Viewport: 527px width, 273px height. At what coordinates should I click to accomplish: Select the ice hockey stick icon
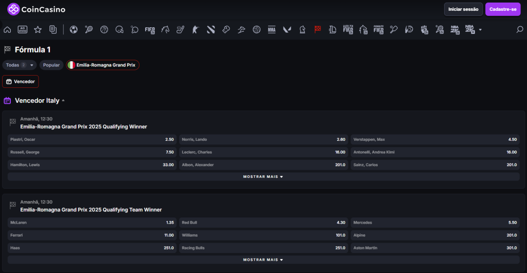(180, 29)
